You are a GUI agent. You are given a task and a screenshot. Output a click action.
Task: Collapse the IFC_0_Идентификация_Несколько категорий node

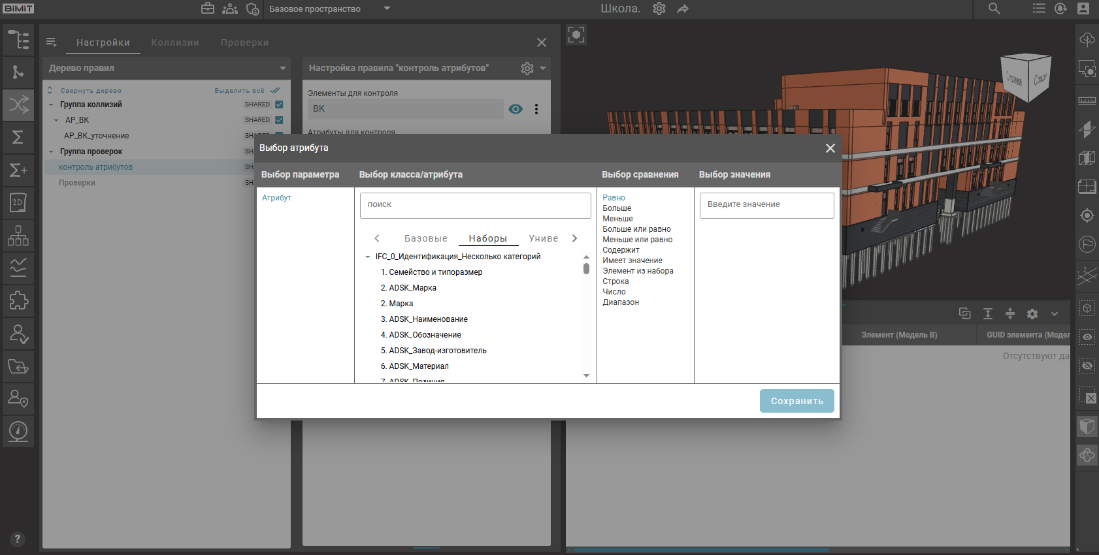coord(368,257)
